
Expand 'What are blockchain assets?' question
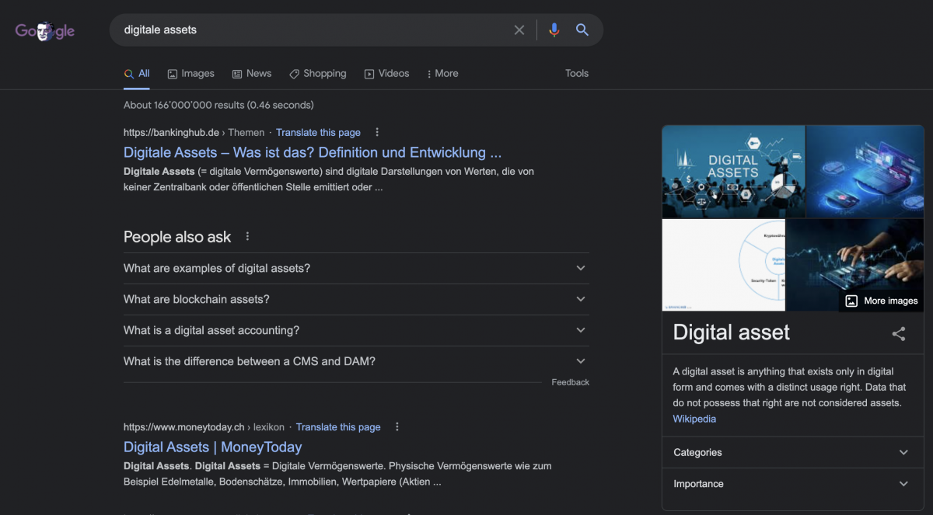point(356,299)
